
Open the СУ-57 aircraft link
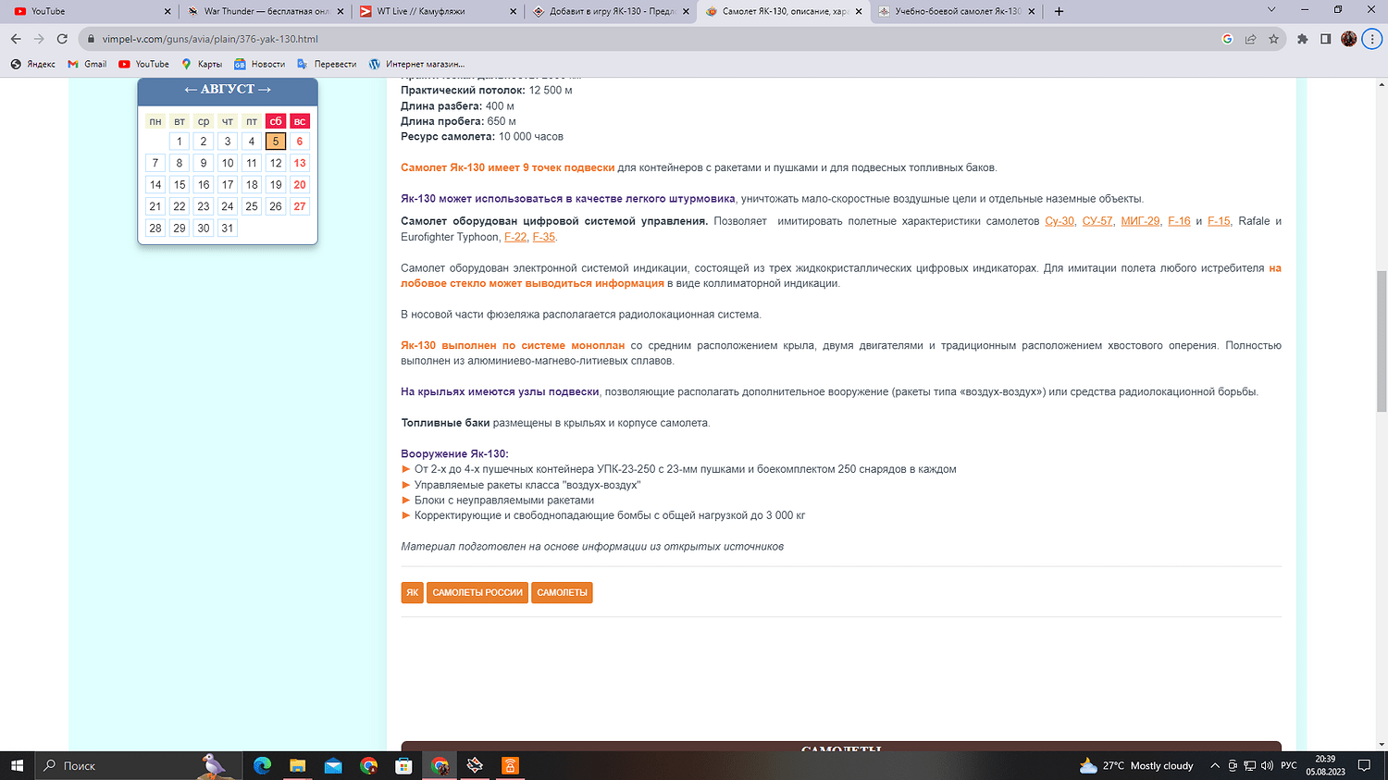(x=1097, y=221)
